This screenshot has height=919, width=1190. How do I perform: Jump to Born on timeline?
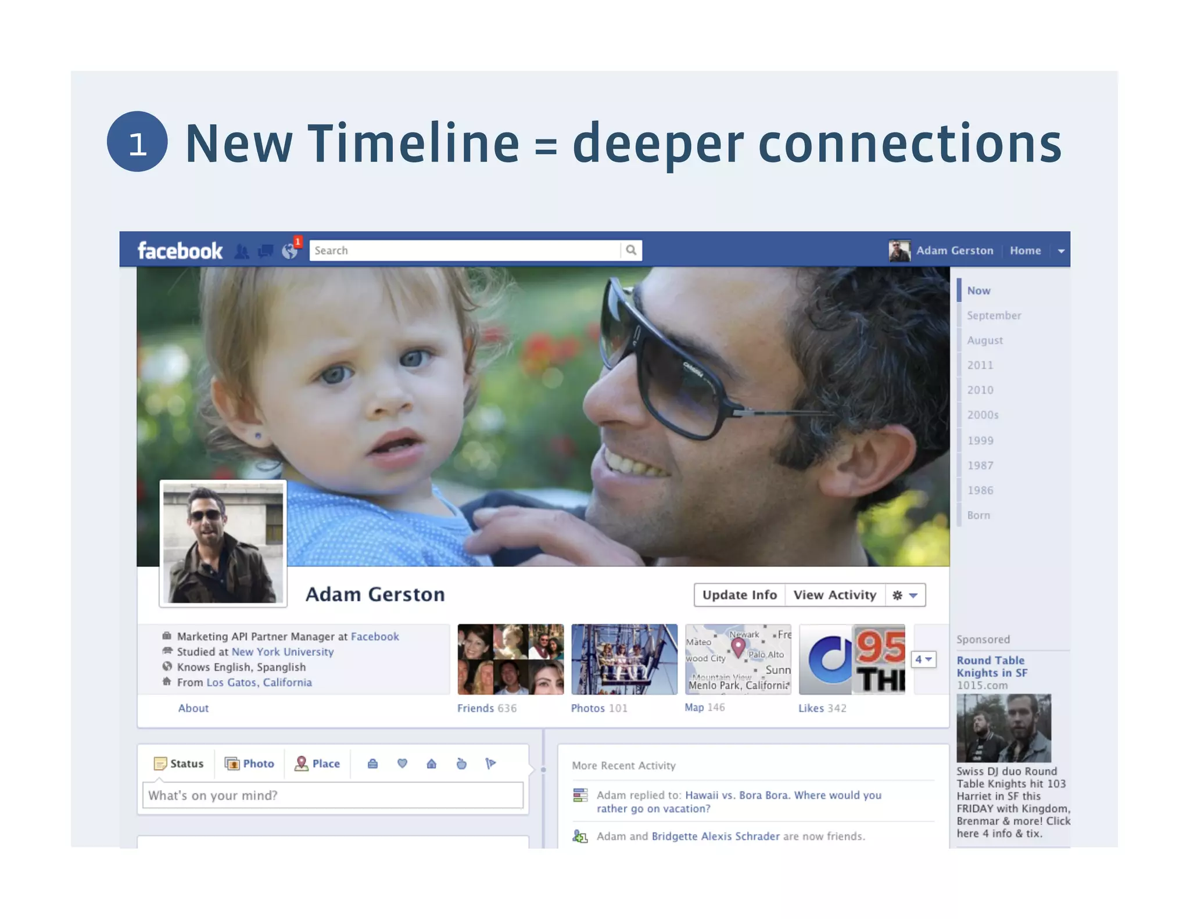click(x=978, y=516)
